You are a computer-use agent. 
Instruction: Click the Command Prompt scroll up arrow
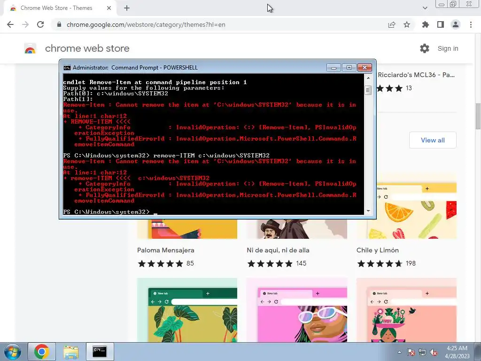tap(368, 78)
